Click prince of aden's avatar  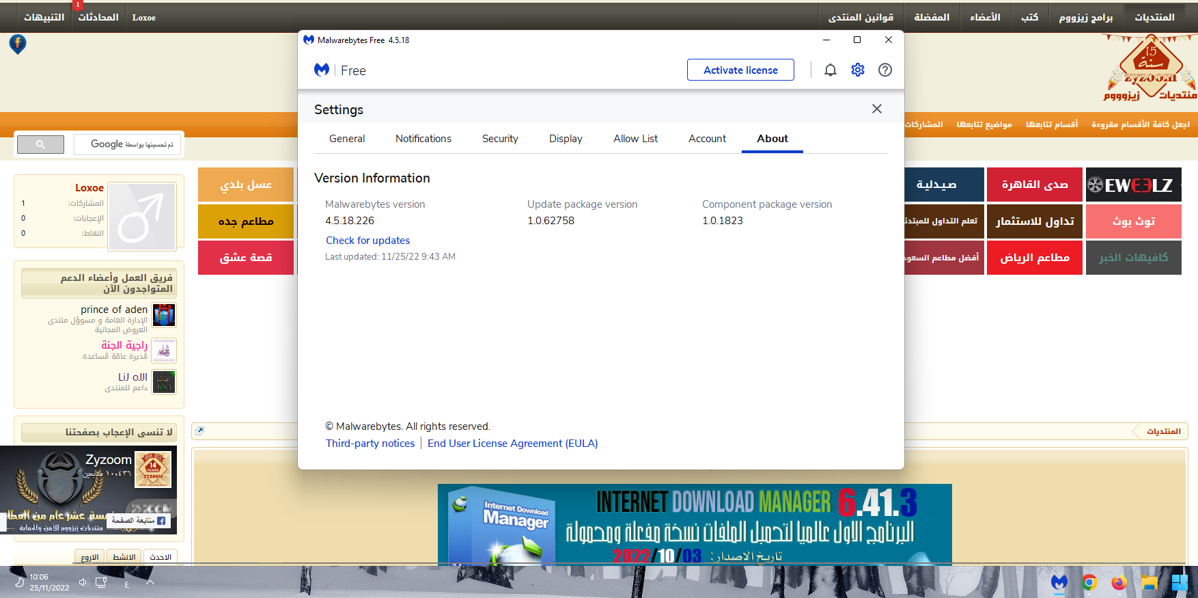pos(164,315)
